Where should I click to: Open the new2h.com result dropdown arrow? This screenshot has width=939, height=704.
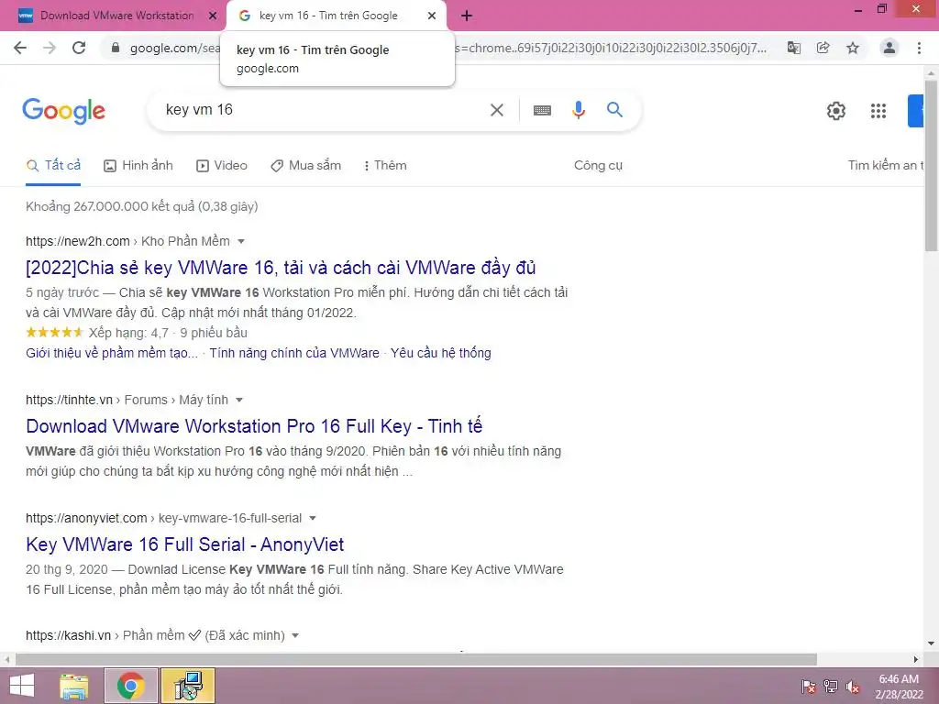tap(241, 241)
